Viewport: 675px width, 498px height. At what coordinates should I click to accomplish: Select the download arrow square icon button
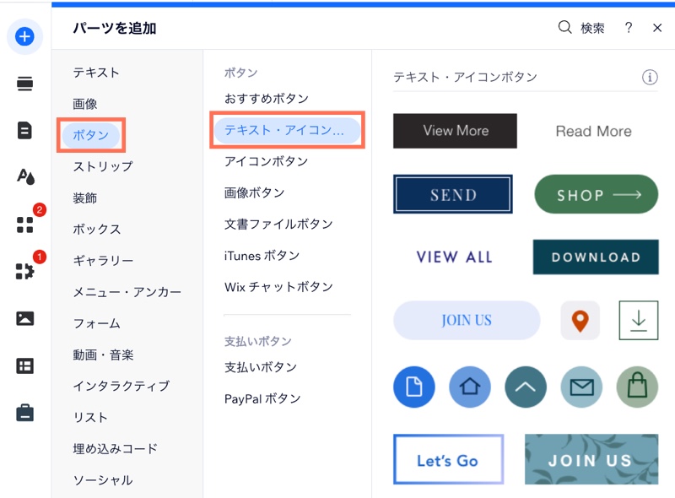click(x=639, y=321)
